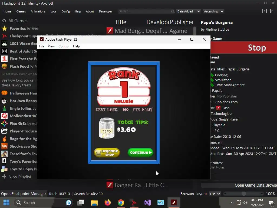
Task: Open the 1001 Video Games playlist icon
Action: tap(4, 44)
